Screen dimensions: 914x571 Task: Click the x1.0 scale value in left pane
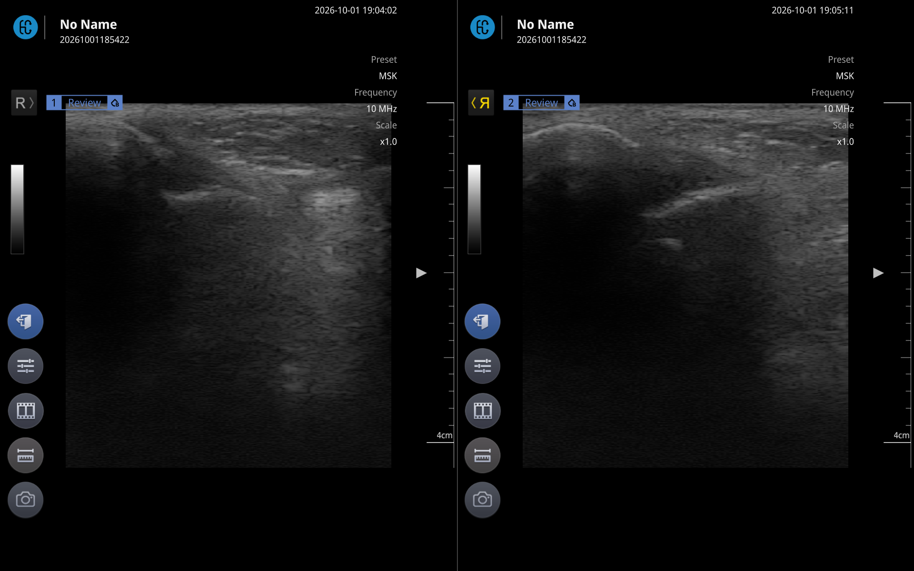388,142
